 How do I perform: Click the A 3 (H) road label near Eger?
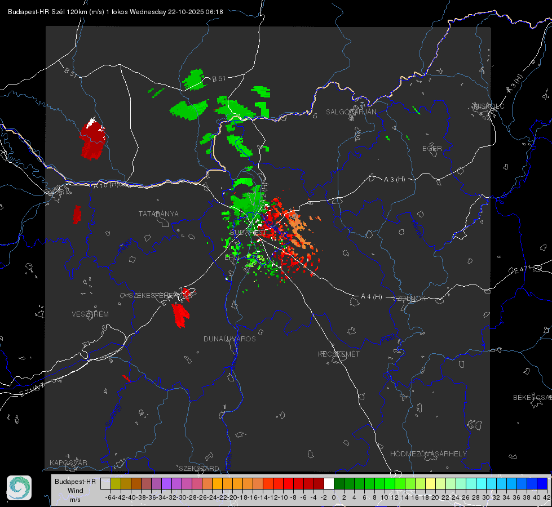(x=394, y=180)
